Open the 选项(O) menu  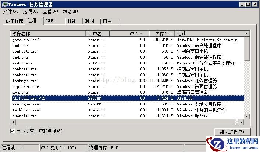(x=31, y=11)
